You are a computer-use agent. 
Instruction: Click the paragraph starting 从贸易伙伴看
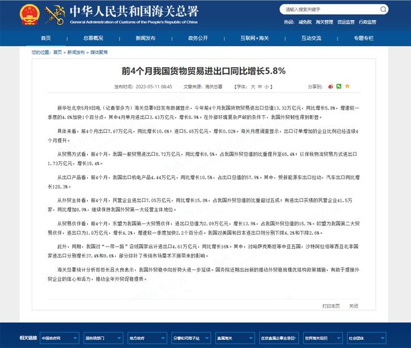[x=204, y=228]
